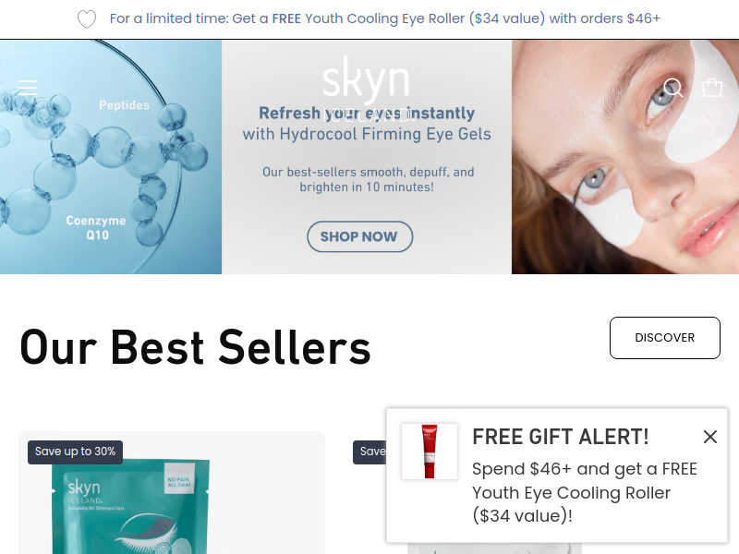Click the skyn Iceland logo
The image size is (739, 554).
pyautogui.click(x=366, y=87)
